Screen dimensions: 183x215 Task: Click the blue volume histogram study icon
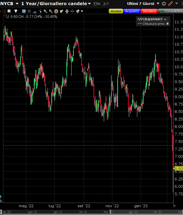(x=35, y=12)
